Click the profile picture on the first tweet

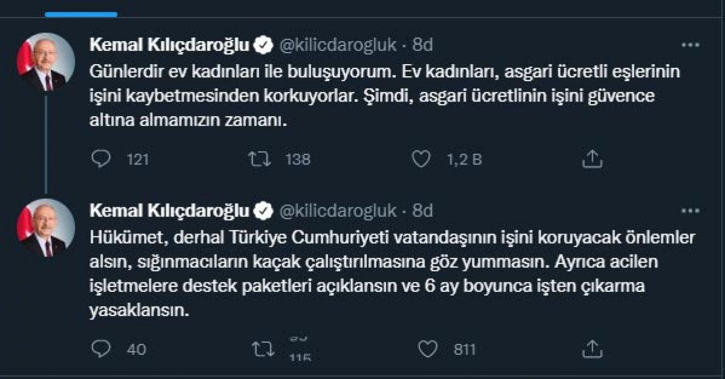(43, 56)
